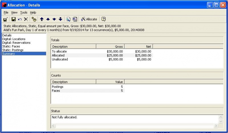Click the Help question mark icon
This screenshot has height=133, width=228.
pyautogui.click(x=103, y=19)
